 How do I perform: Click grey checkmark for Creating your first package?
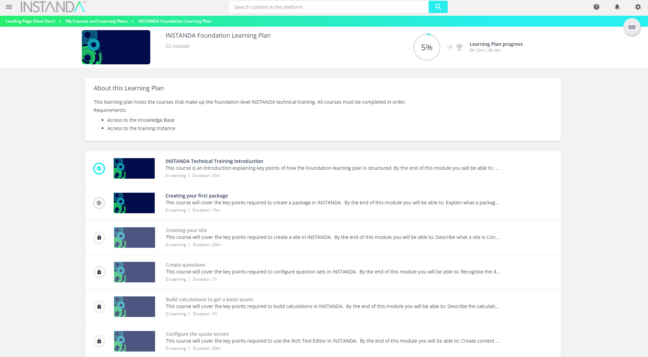point(99,203)
